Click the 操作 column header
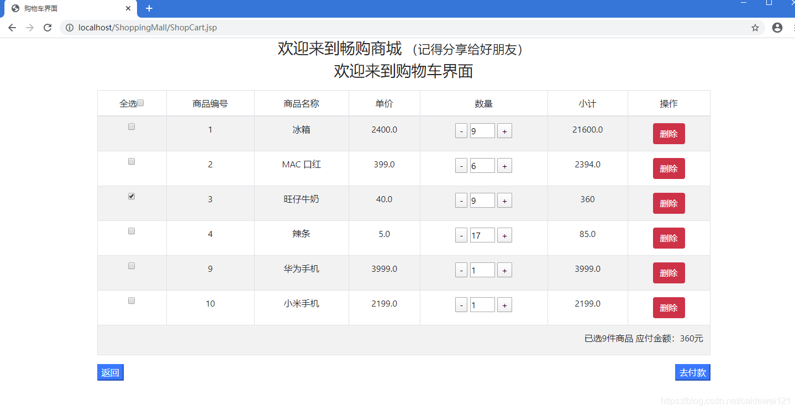Screen dimensions: 795x411 [x=669, y=103]
